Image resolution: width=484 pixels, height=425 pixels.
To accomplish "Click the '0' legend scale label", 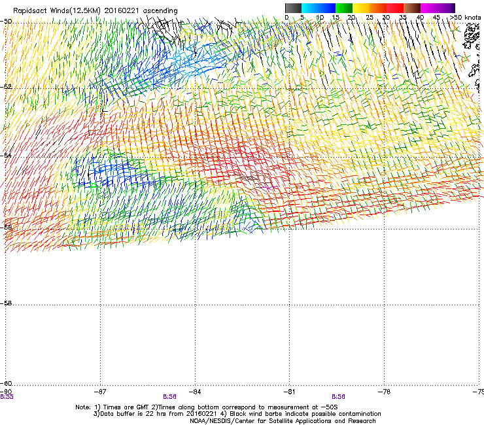I will coord(286,17).
